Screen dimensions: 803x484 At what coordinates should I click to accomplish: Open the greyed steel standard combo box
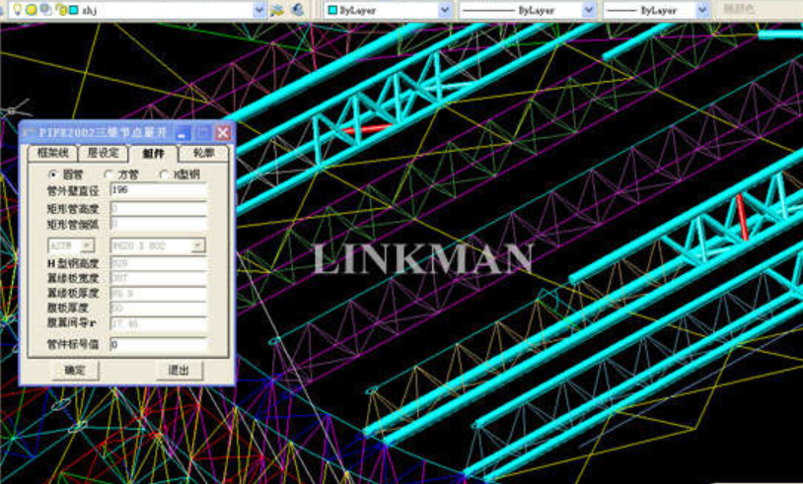(71, 245)
